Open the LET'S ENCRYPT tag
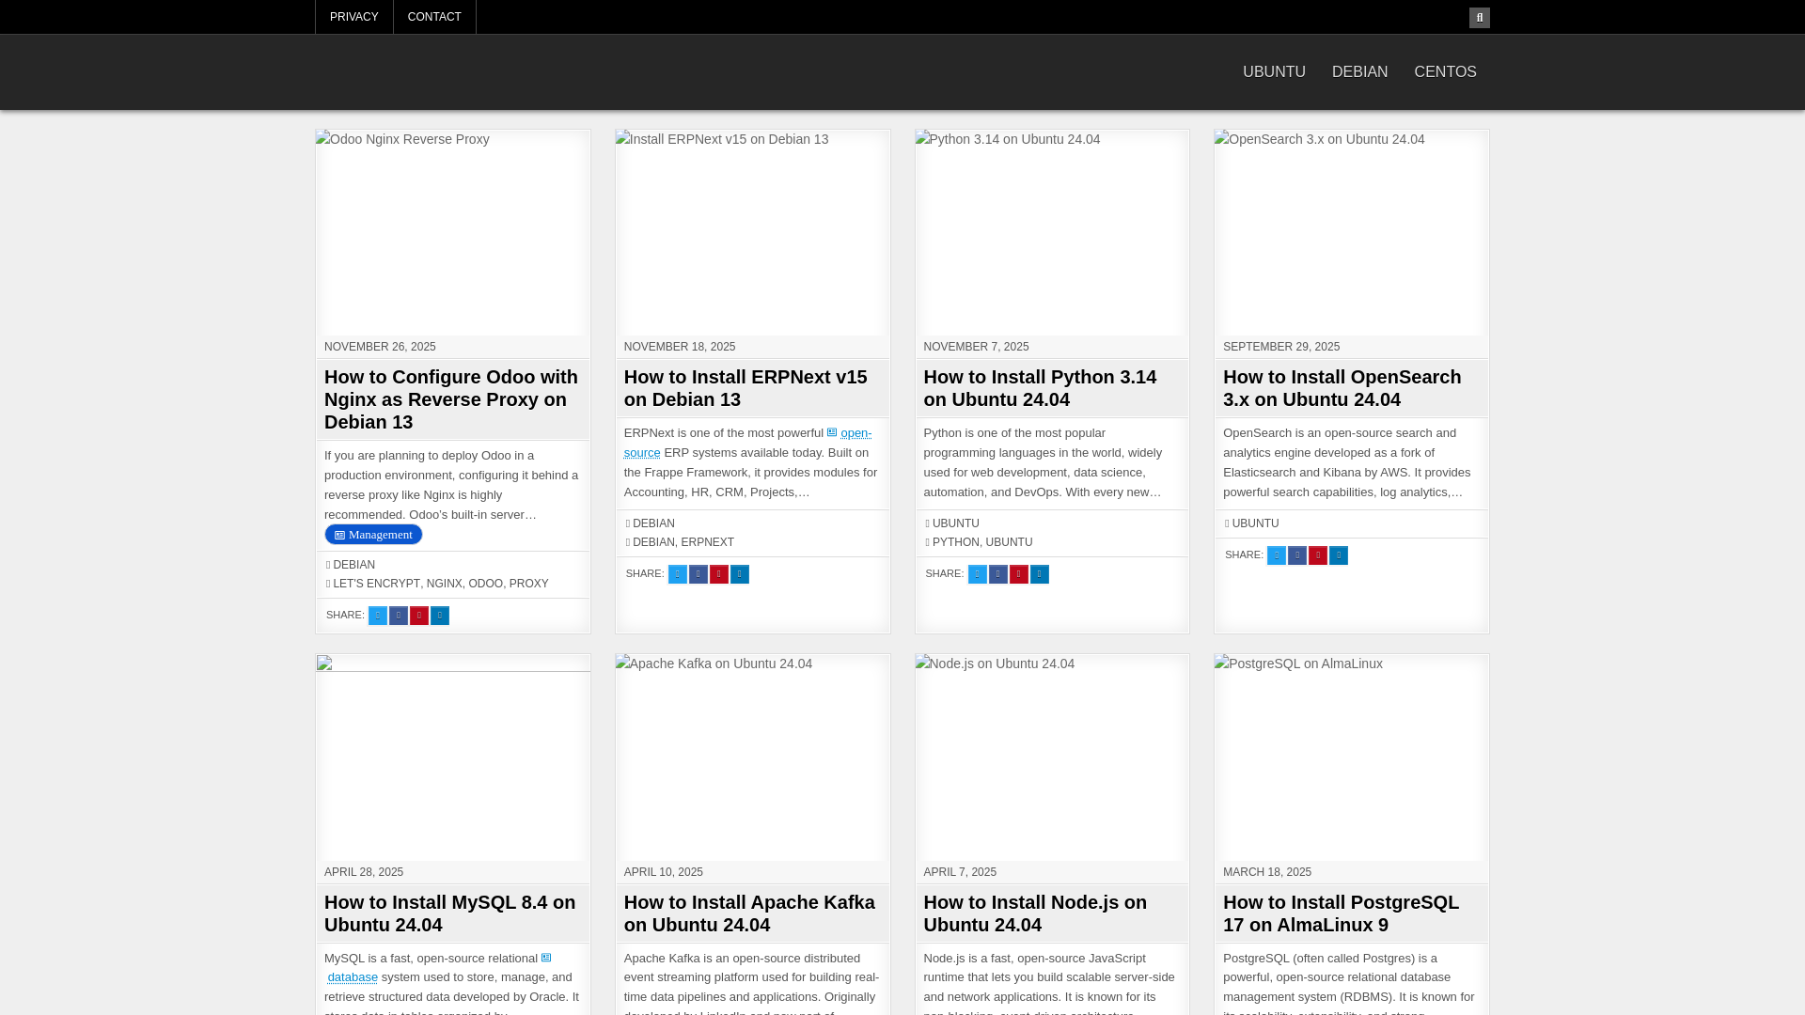 click(376, 584)
